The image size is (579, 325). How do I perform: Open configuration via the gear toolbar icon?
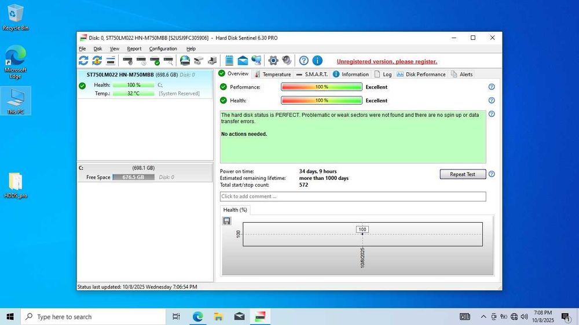tap(273, 61)
